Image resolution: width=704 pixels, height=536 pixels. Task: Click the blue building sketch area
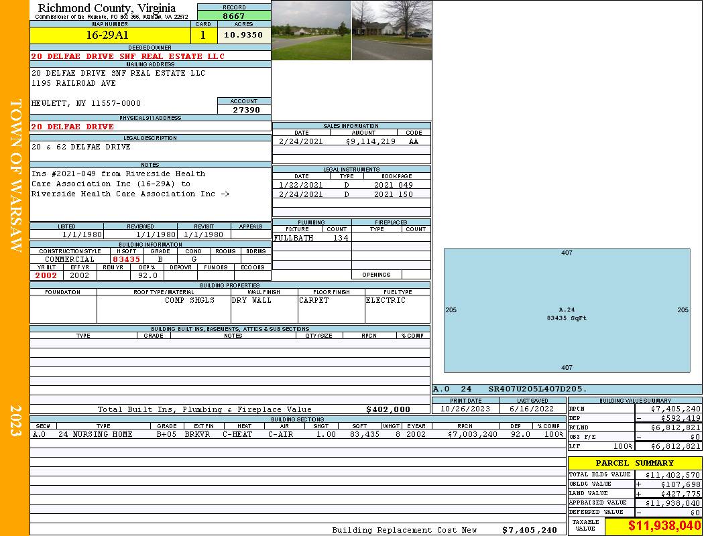point(567,310)
